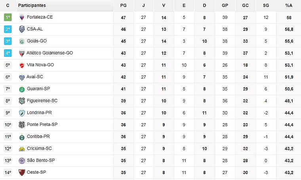Click the Atlético Goianiense-GO crest
This screenshot has width=301, height=180.
tap(22, 53)
